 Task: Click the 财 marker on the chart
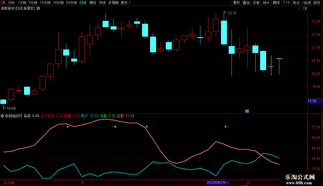click(x=247, y=111)
